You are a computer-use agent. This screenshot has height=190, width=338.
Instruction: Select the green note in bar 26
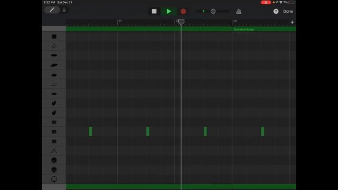click(x=90, y=131)
